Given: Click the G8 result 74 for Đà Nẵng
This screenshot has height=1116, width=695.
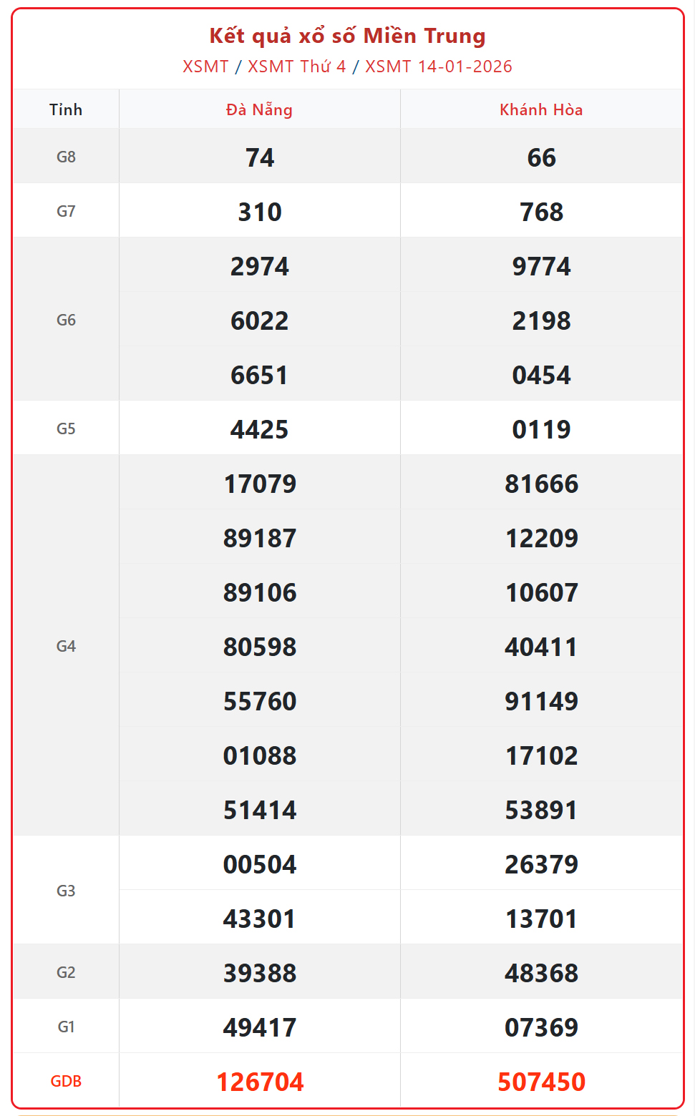Looking at the screenshot, I should (x=260, y=157).
